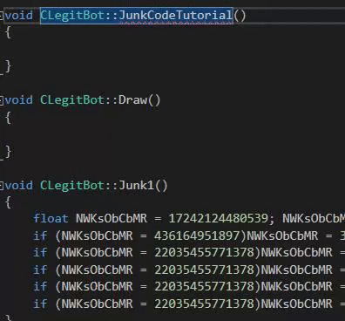Click CLegitBot class name in Junk1 definition
This screenshot has width=345, height=321.
(x=72, y=185)
